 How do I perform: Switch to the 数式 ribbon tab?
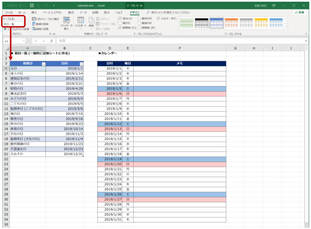pos(71,13)
